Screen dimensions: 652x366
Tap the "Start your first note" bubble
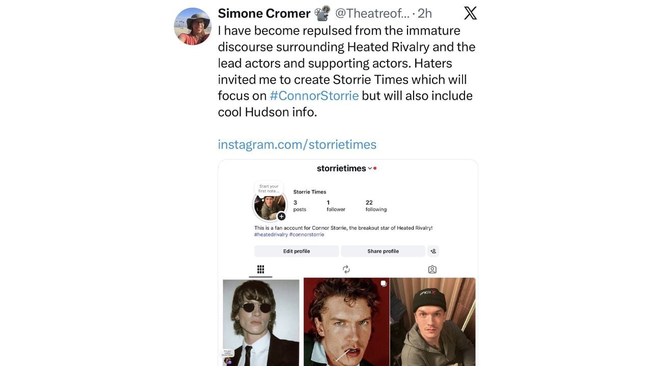click(268, 189)
